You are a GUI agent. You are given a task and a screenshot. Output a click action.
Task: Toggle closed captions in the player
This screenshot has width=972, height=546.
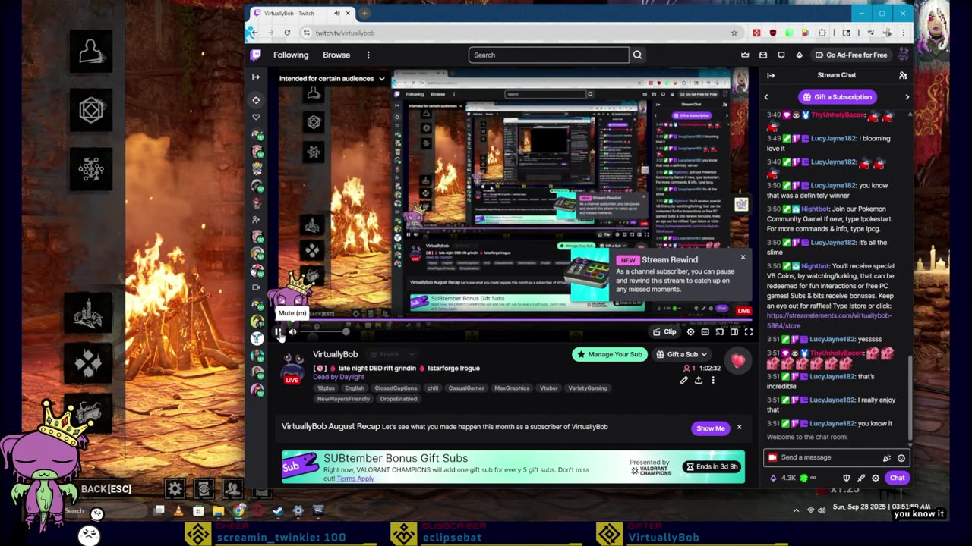[x=705, y=331]
